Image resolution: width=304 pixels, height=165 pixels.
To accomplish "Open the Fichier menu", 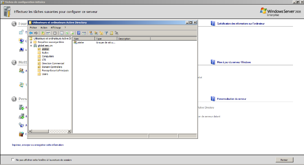I will coord(33,28).
